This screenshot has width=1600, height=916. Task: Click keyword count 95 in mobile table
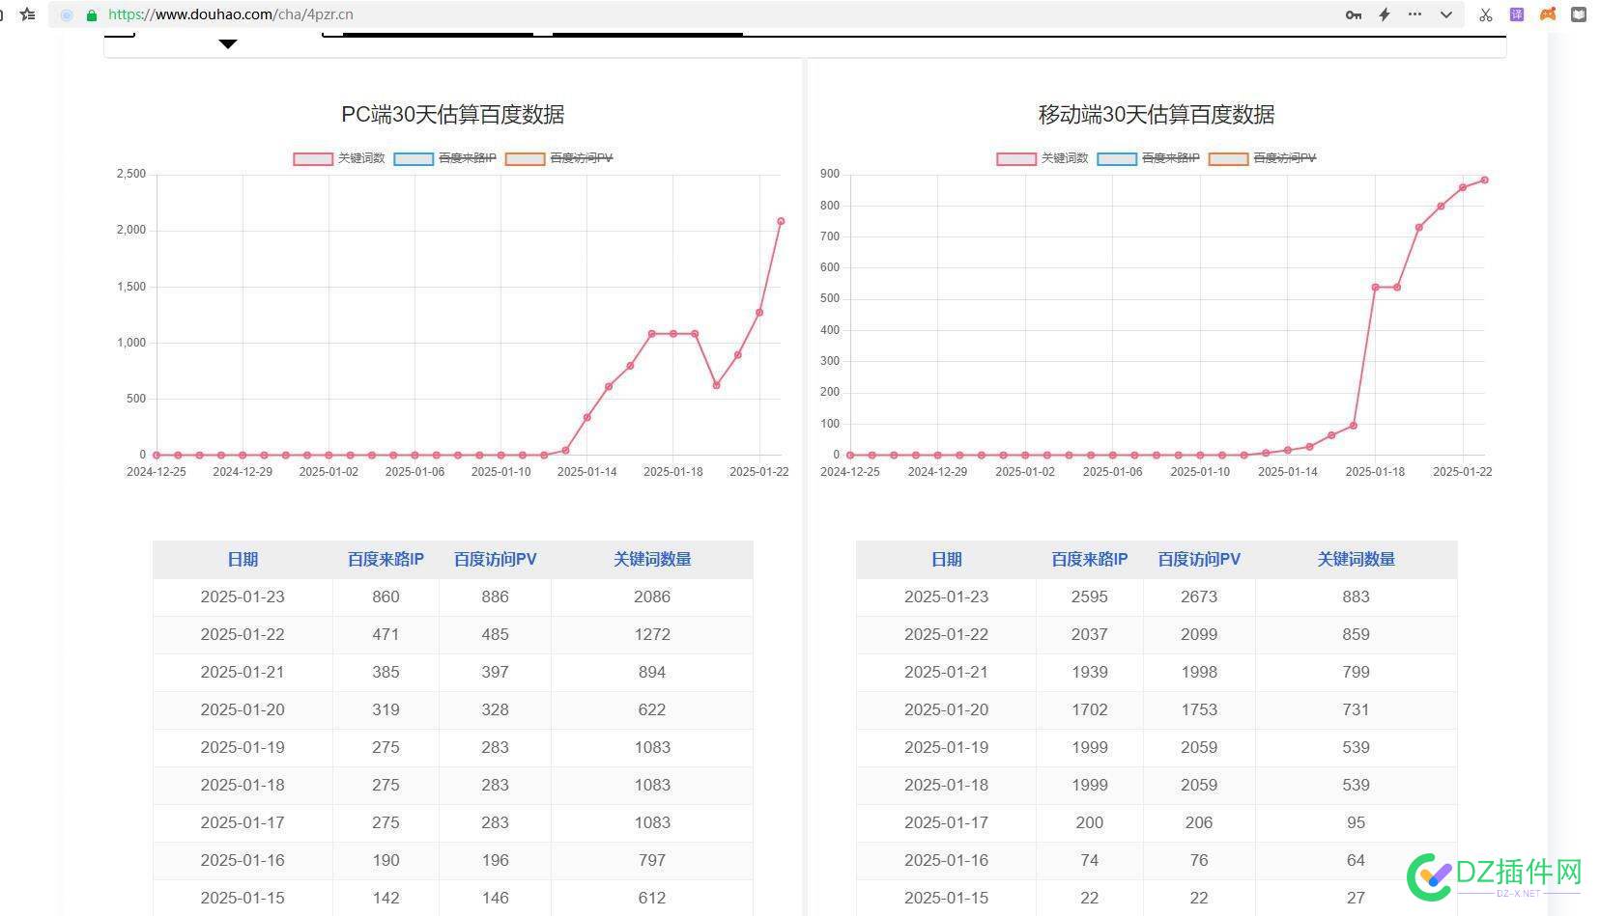pyautogui.click(x=1357, y=822)
